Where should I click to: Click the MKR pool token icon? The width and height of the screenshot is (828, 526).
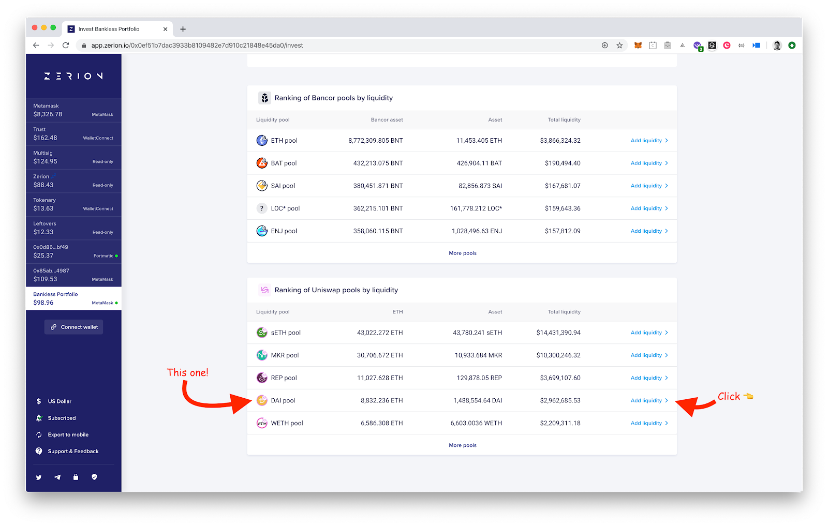point(262,355)
